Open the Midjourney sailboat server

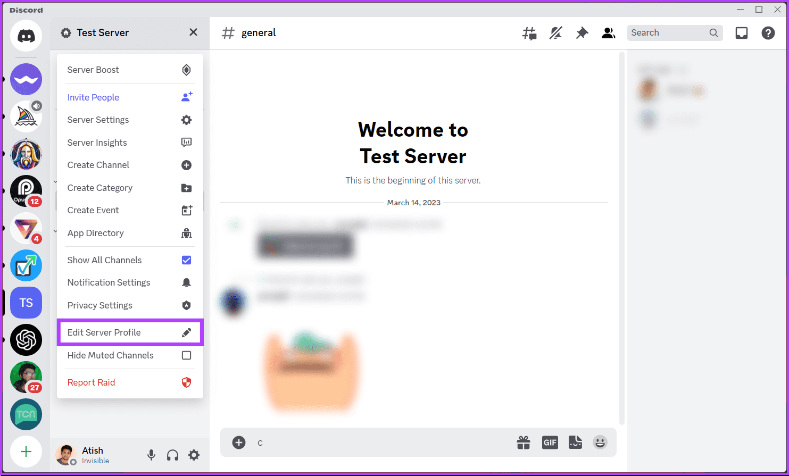(x=26, y=116)
